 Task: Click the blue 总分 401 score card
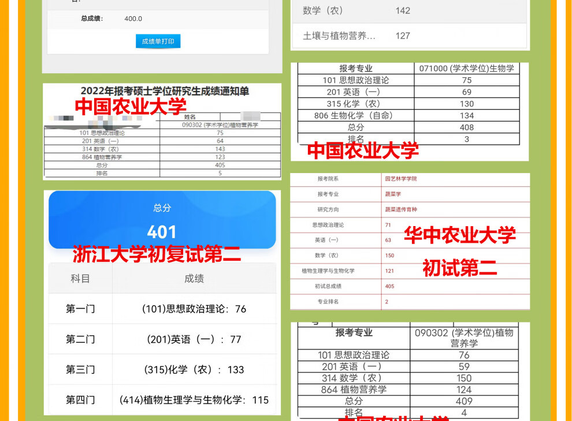162,220
